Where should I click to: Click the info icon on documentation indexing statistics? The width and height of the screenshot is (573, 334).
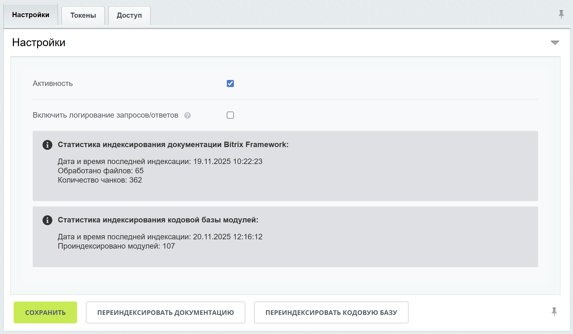[48, 145]
